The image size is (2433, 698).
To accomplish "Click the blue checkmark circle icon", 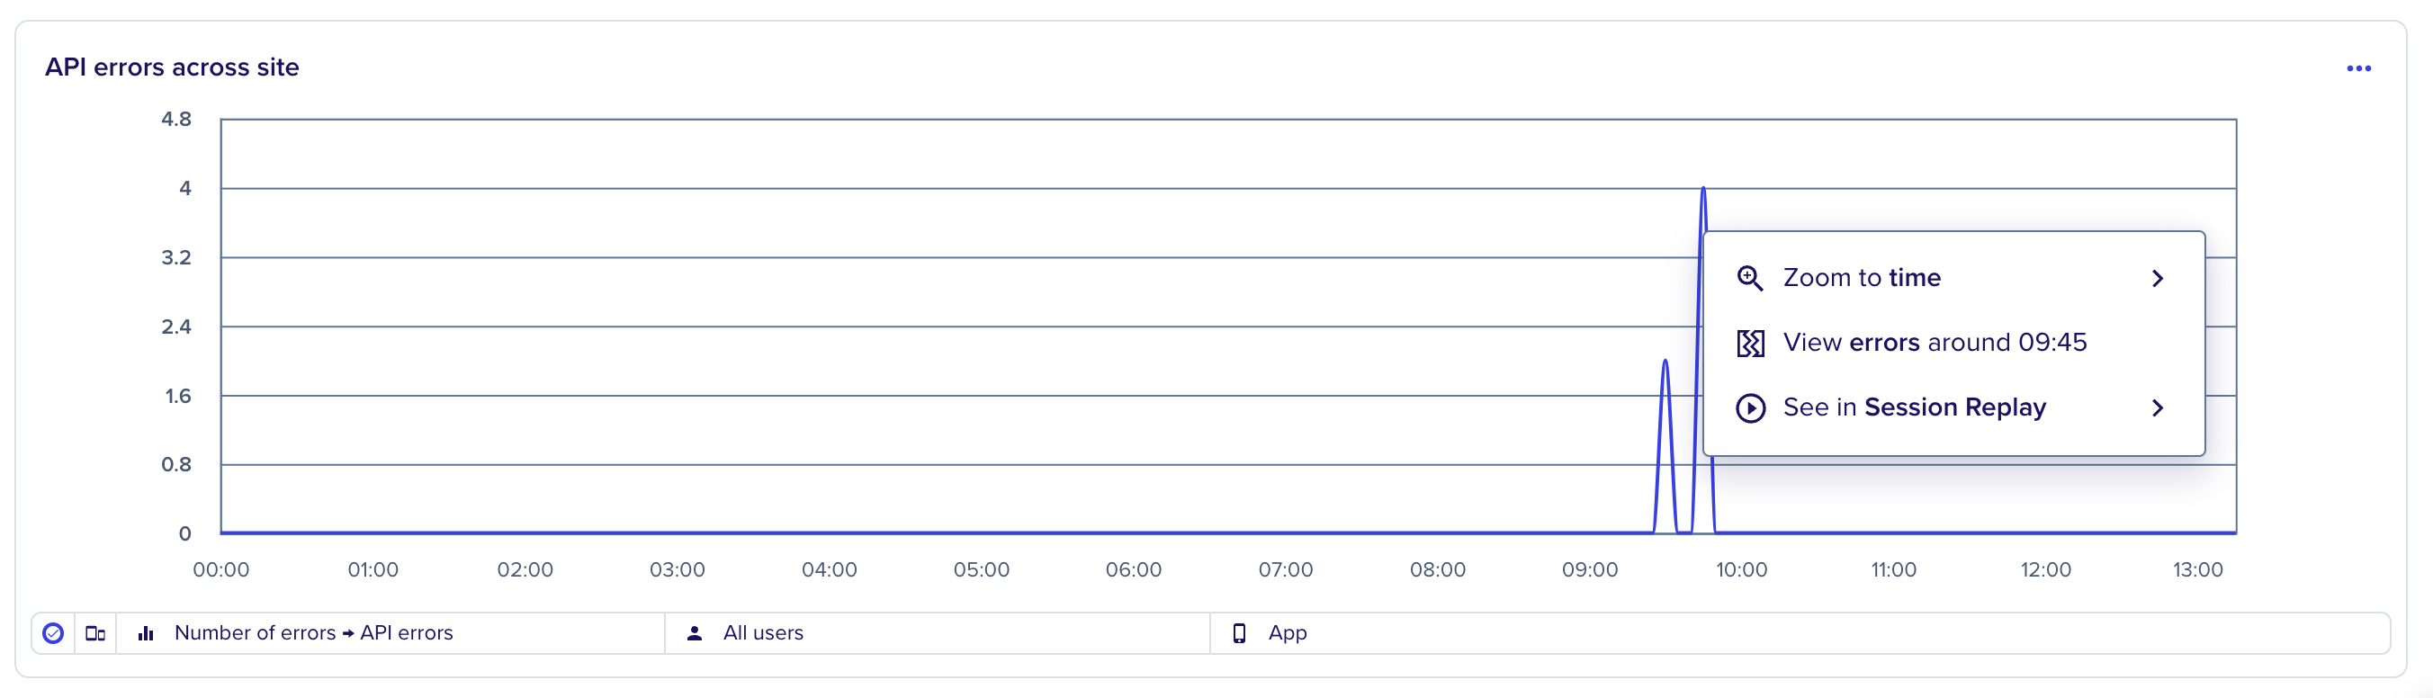I will tap(54, 633).
